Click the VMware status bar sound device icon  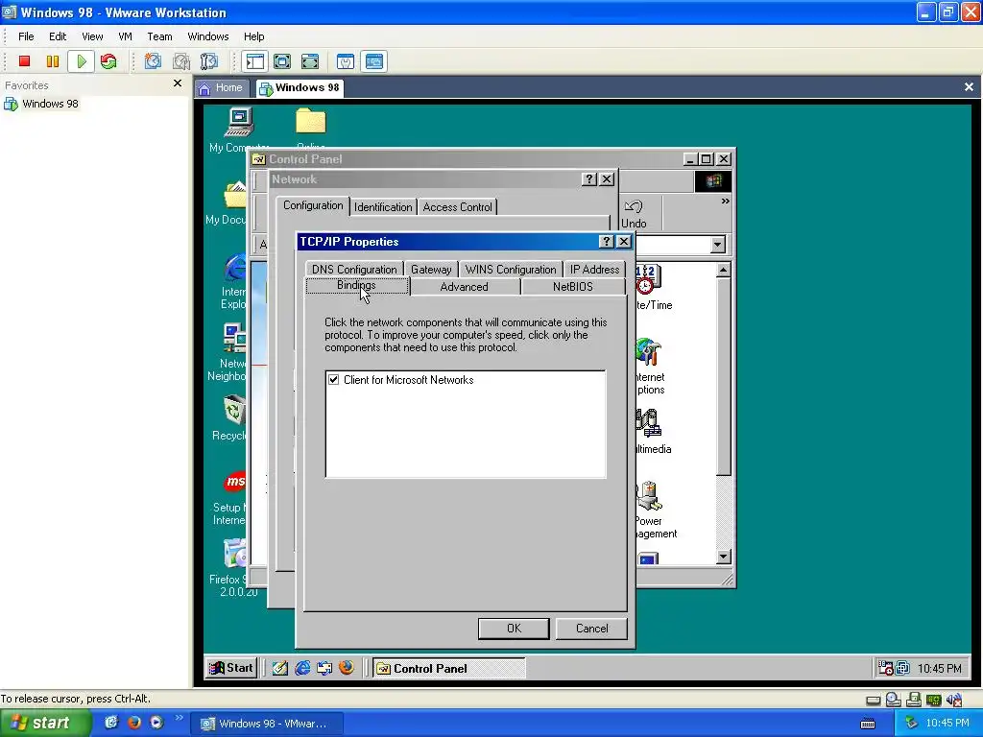coord(954,700)
